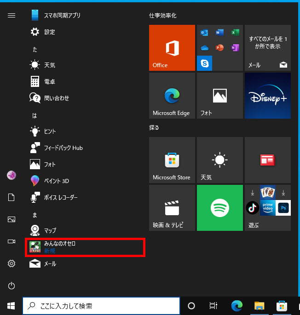Open the user account avatar

tap(12, 175)
